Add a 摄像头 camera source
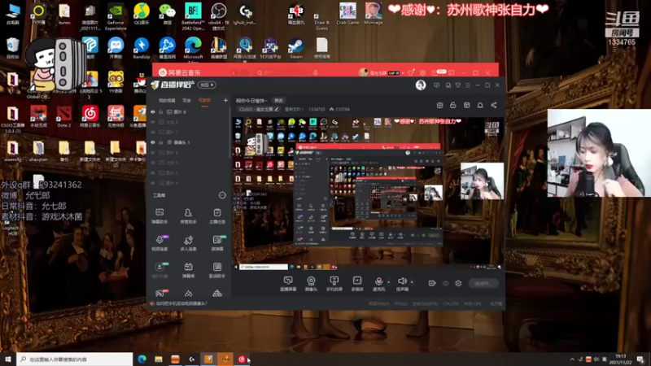 311,284
